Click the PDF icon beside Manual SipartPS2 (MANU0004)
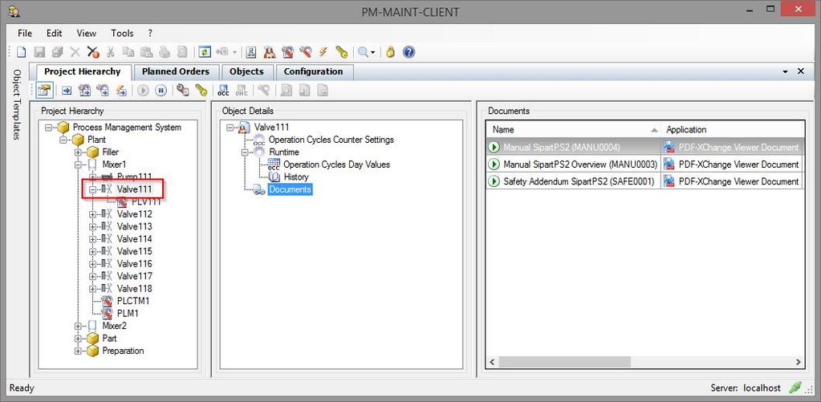821x402 pixels. point(669,147)
